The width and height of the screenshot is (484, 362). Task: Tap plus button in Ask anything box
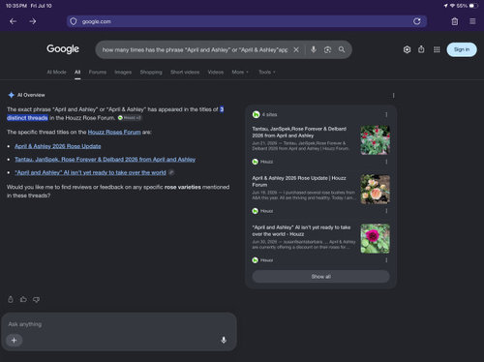point(14,340)
